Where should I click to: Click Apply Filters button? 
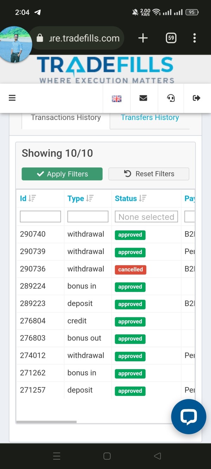[62, 174]
